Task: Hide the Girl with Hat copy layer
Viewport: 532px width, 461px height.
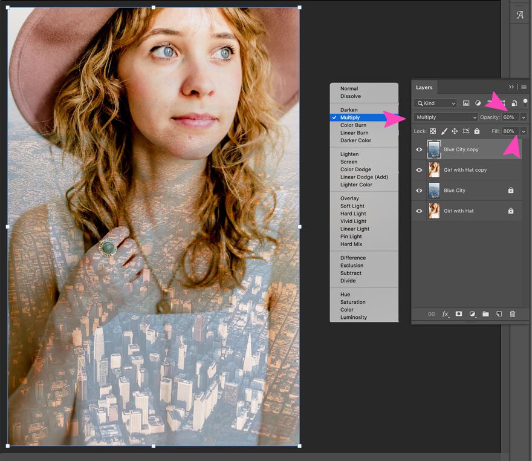Action: coord(418,170)
